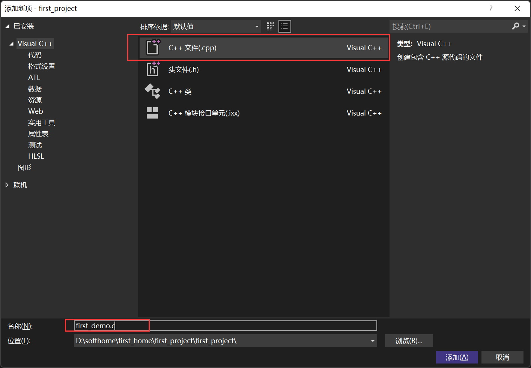Select the Web category in sidebar
This screenshot has height=368, width=531.
(x=35, y=111)
